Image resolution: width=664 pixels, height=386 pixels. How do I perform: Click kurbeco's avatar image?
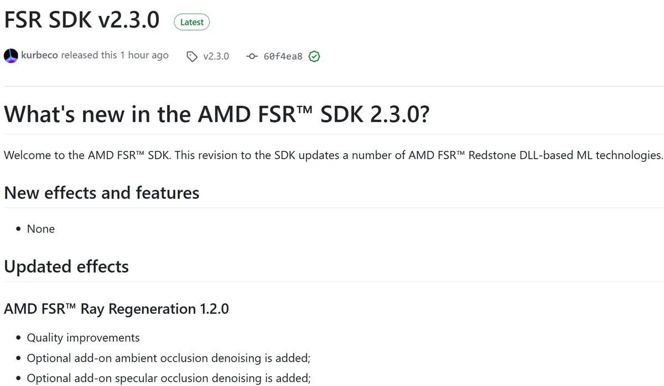coord(11,56)
